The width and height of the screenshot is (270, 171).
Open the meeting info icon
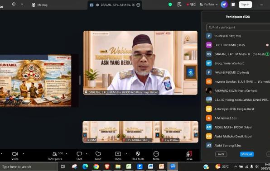pyautogui.click(x=14, y=4)
